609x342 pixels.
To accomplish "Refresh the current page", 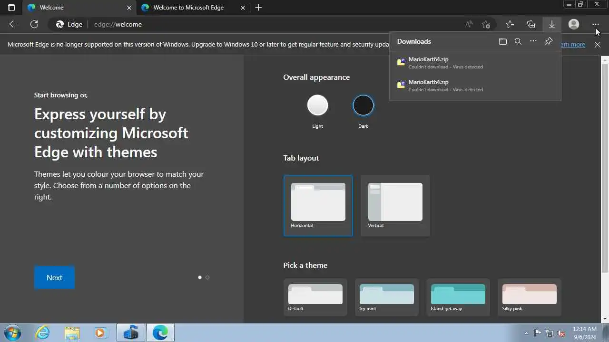I will click(x=34, y=24).
